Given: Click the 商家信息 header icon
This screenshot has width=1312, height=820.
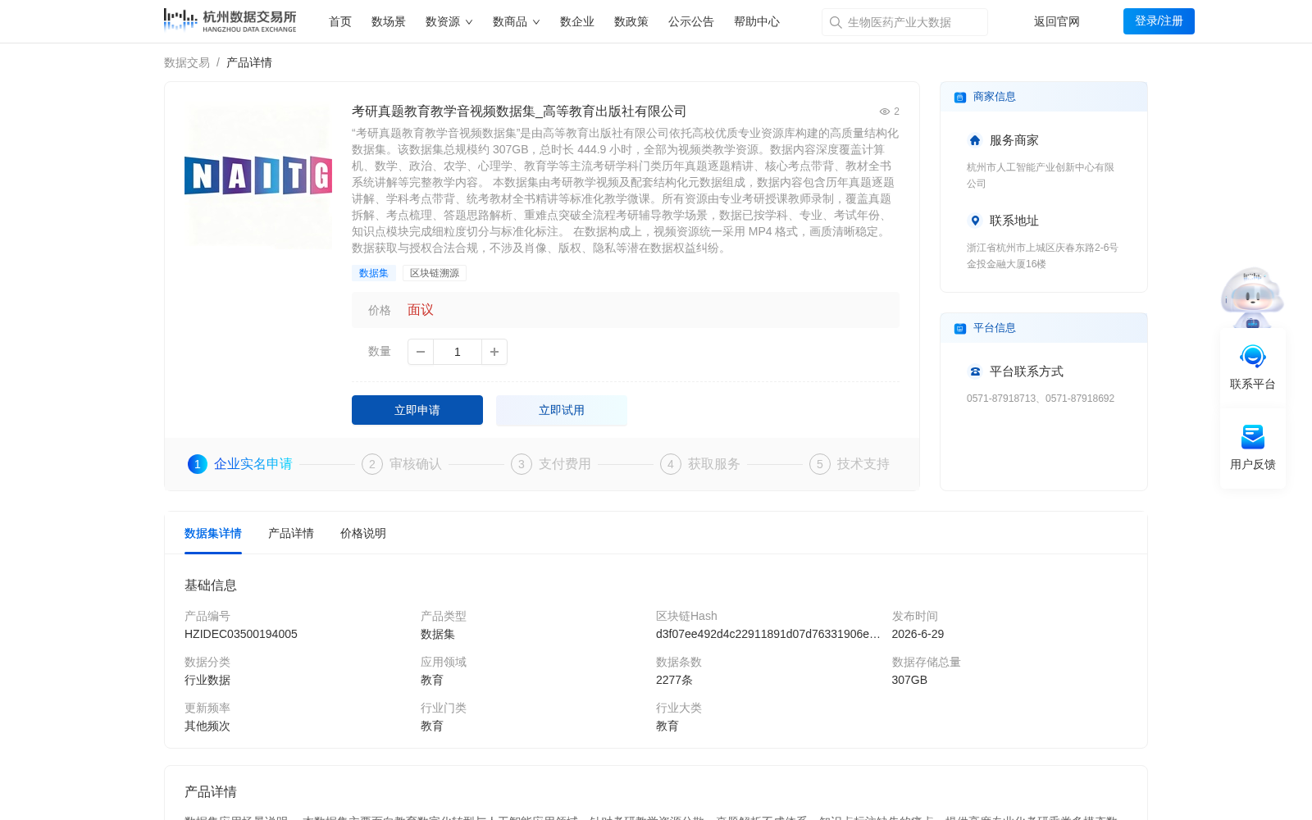Looking at the screenshot, I should [960, 98].
